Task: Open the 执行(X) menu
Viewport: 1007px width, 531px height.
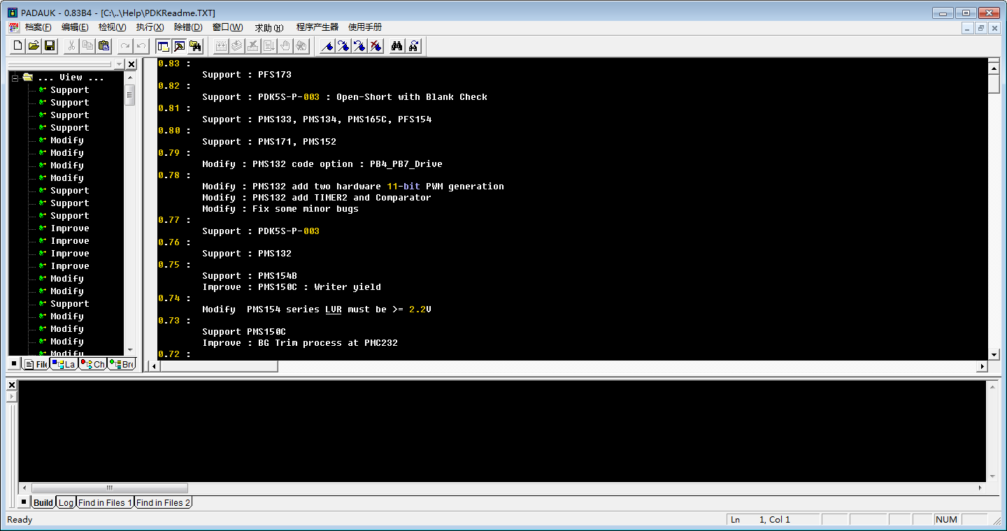Action: pyautogui.click(x=150, y=27)
